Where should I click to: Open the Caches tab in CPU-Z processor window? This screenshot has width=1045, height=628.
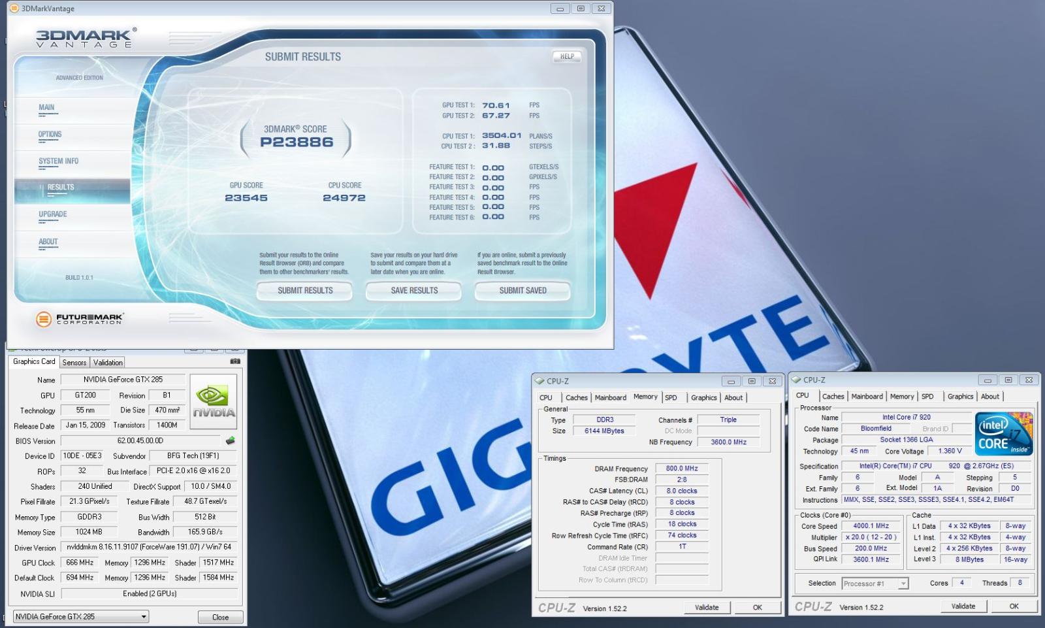[x=833, y=396]
